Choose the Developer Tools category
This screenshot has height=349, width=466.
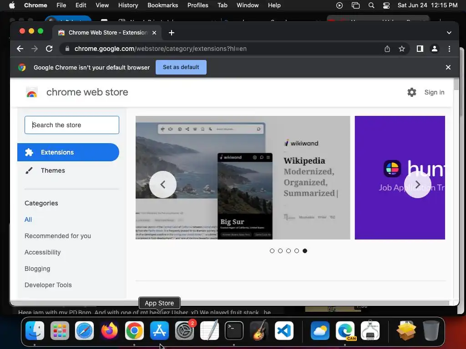tap(48, 285)
